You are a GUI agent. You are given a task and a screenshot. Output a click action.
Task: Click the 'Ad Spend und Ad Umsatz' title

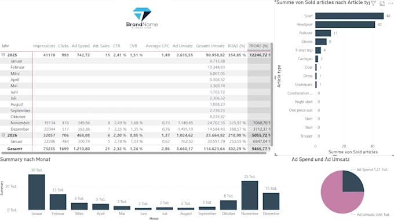click(x=320, y=159)
